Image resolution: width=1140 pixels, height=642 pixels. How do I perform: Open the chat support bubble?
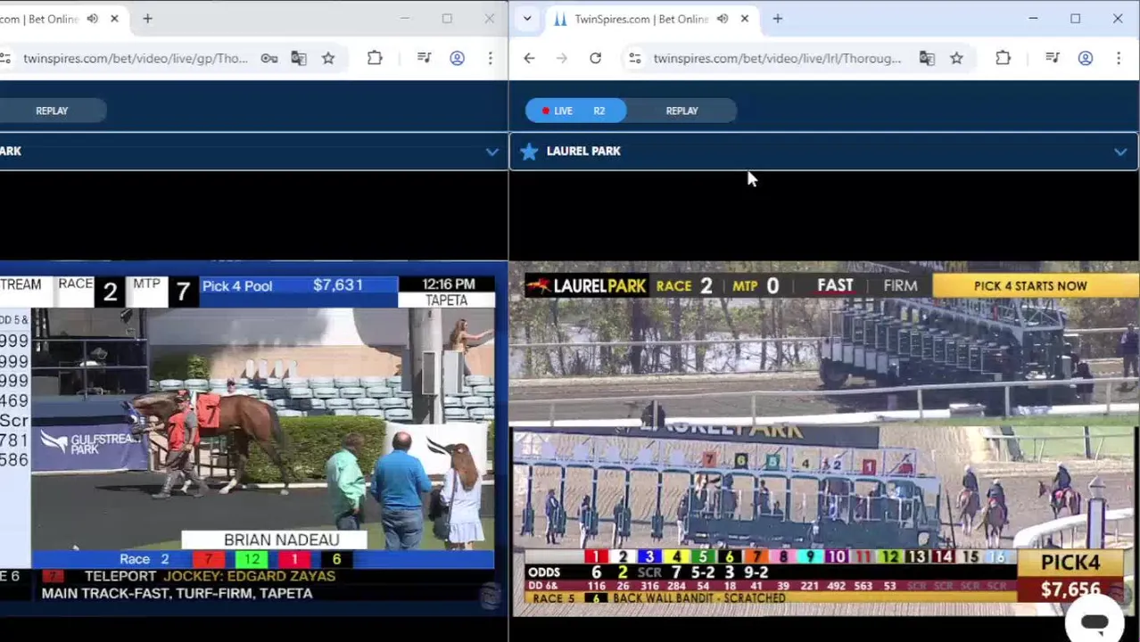(1095, 623)
